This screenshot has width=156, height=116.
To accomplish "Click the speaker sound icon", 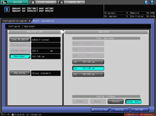I will [146, 2].
